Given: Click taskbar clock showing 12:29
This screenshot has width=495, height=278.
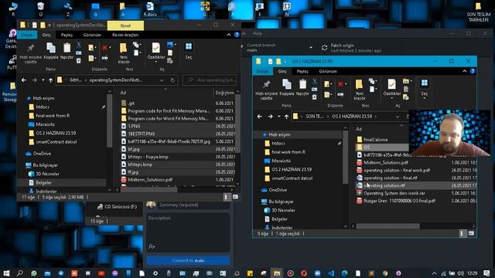Looking at the screenshot, I should 472,273.
